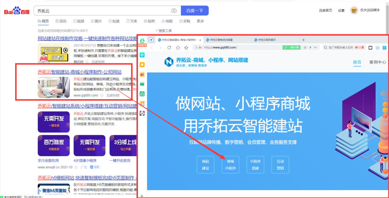Toggle the reading mode icon near the search field

click(370, 47)
